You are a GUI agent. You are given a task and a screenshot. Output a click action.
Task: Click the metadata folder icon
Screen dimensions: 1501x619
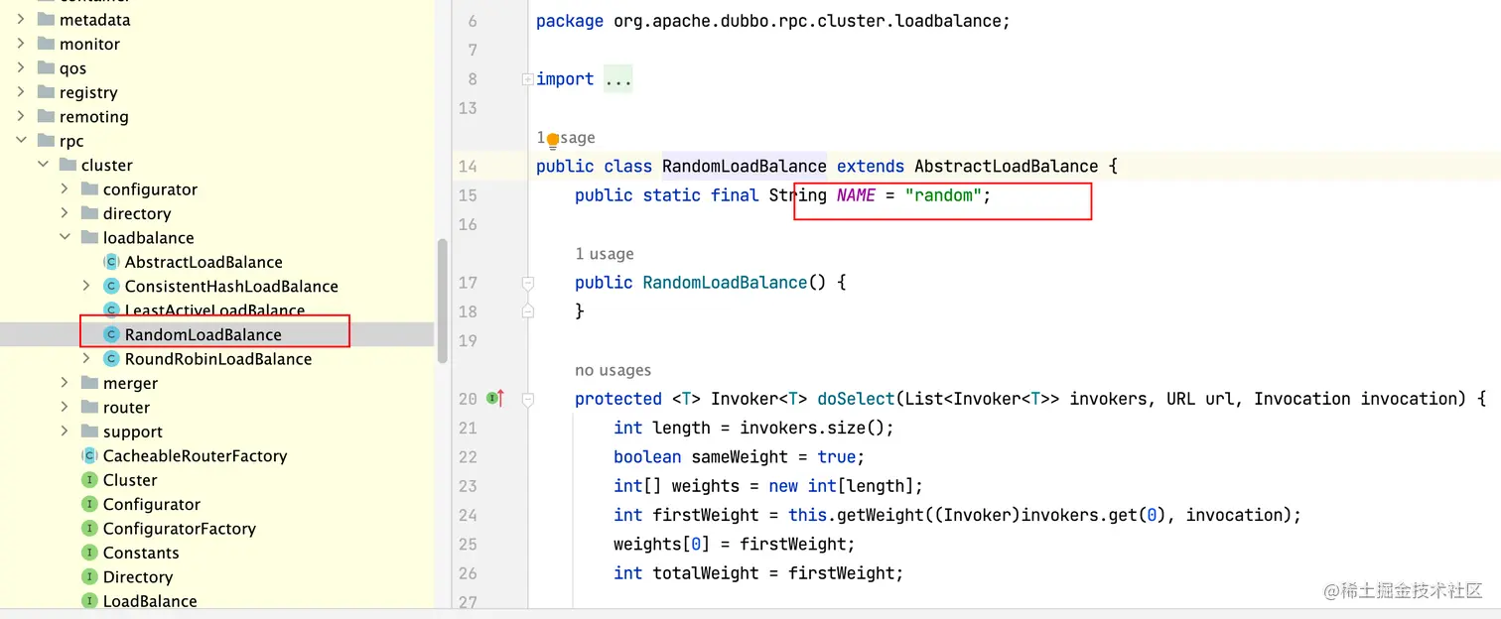click(x=45, y=19)
